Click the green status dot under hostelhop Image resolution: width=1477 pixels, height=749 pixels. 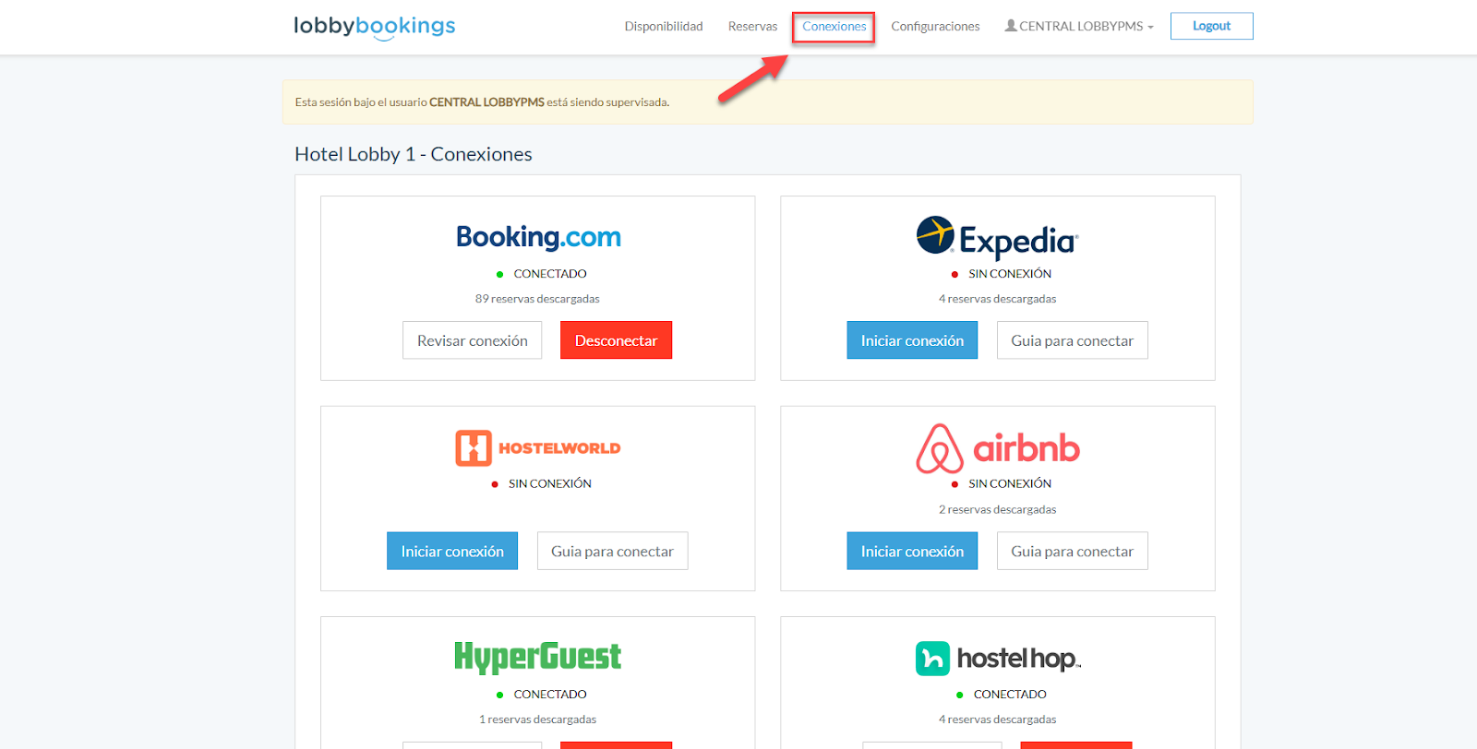[x=960, y=695]
